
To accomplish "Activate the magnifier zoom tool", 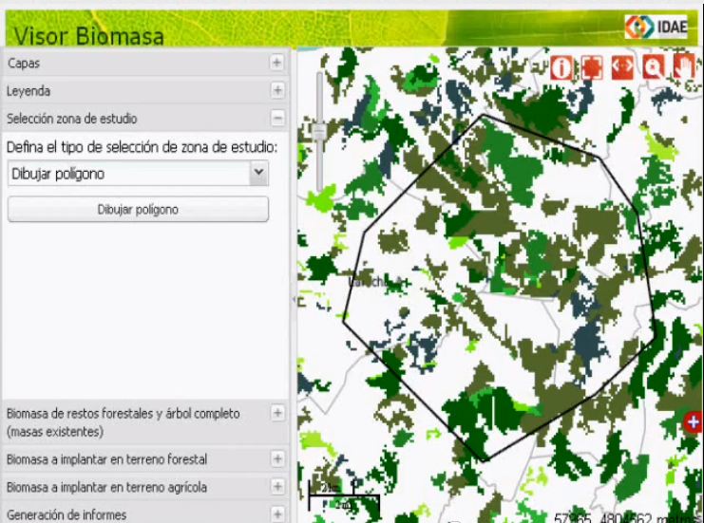I will 653,67.
